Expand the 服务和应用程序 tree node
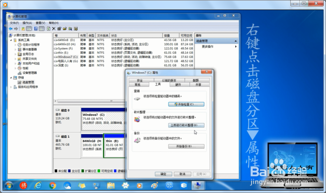This screenshot has width=326, height=193. coord(11,87)
